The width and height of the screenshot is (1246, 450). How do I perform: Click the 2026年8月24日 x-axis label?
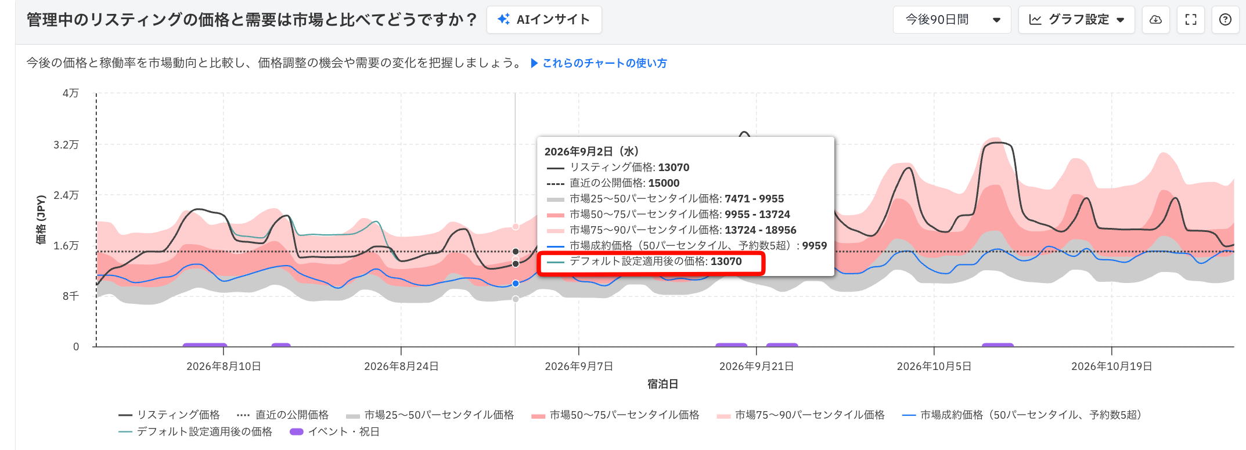tap(401, 366)
